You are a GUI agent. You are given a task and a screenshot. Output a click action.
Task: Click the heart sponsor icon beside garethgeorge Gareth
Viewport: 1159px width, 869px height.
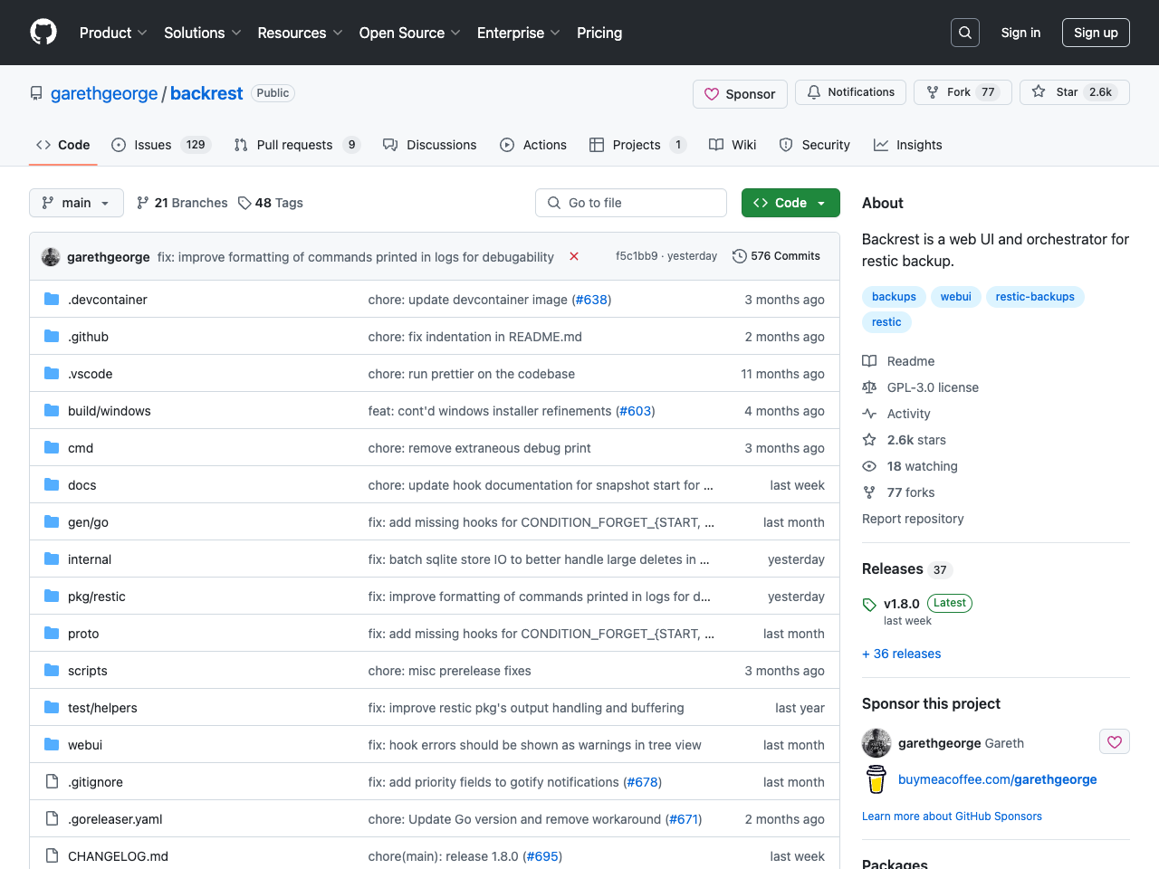coord(1115,742)
